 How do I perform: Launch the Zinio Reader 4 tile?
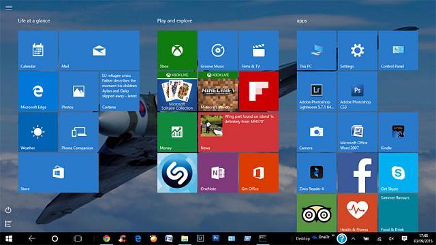click(316, 173)
